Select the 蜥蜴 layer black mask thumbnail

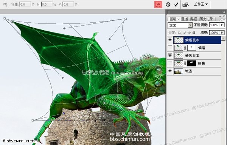click(192, 63)
